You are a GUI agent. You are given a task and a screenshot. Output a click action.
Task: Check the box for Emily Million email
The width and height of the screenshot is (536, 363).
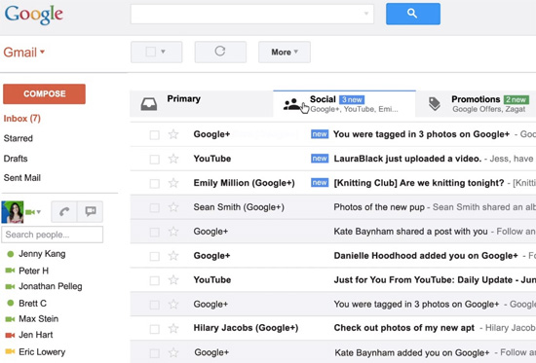pos(155,183)
